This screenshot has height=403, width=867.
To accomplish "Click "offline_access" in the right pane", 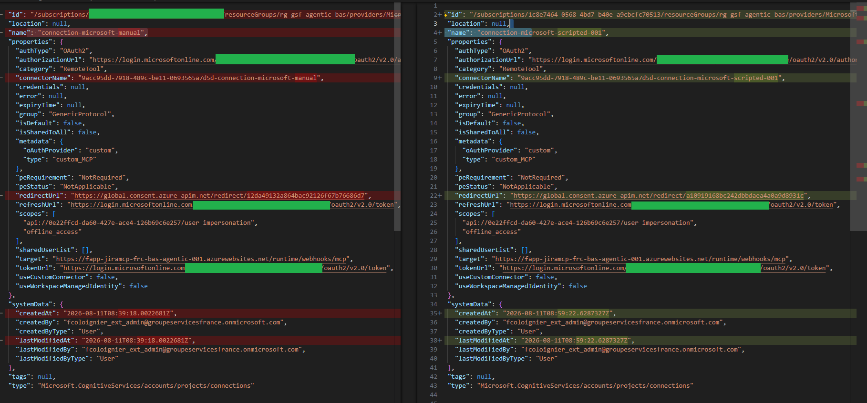I will coord(491,232).
